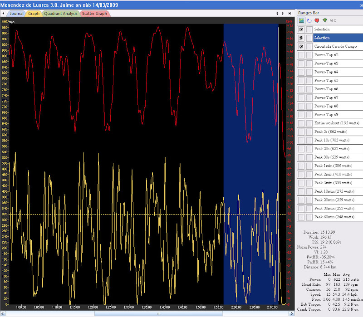This screenshot has width=363, height=317.
Task: Enable visibility for Peak 60min range
Action: click(x=301, y=217)
